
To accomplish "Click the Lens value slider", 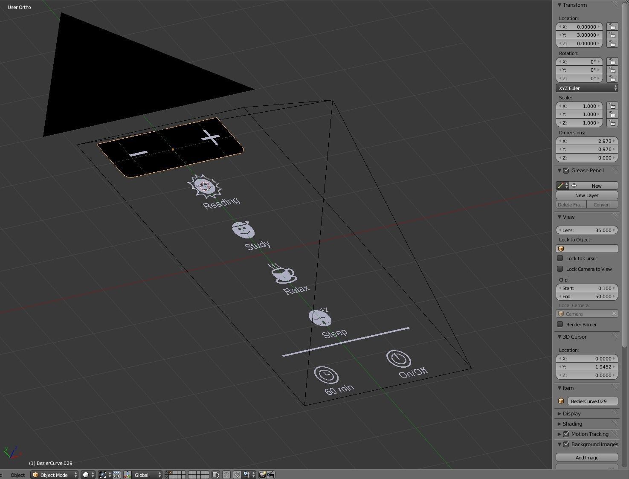I will (x=587, y=230).
